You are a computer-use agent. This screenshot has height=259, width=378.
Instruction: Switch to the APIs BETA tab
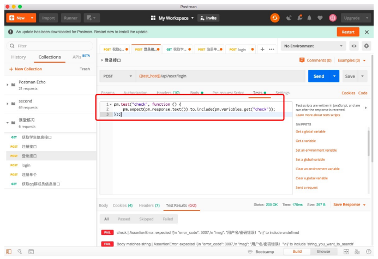tap(81, 57)
